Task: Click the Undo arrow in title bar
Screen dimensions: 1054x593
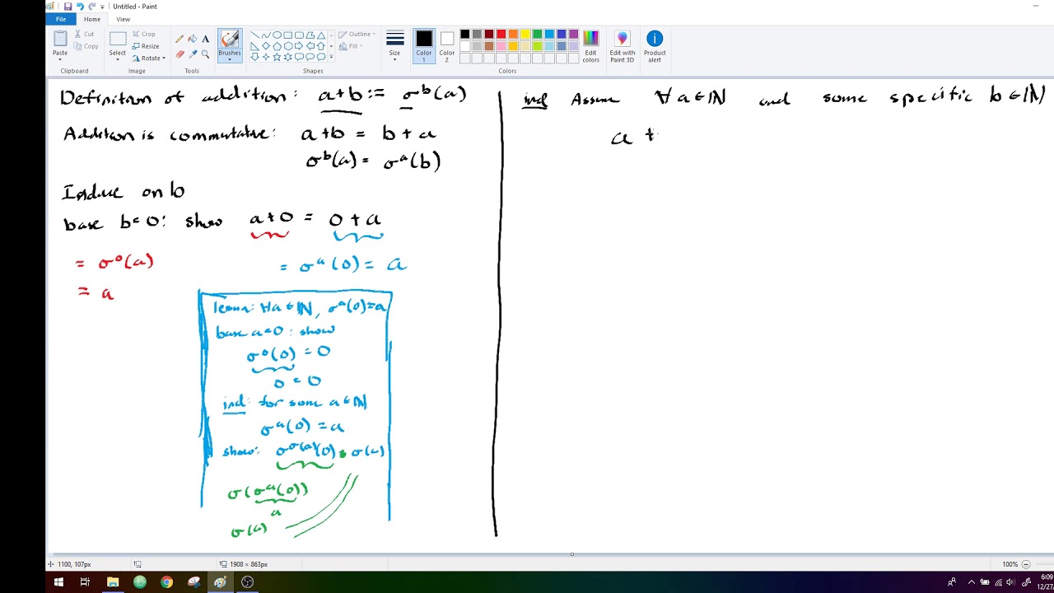Action: tap(80, 6)
